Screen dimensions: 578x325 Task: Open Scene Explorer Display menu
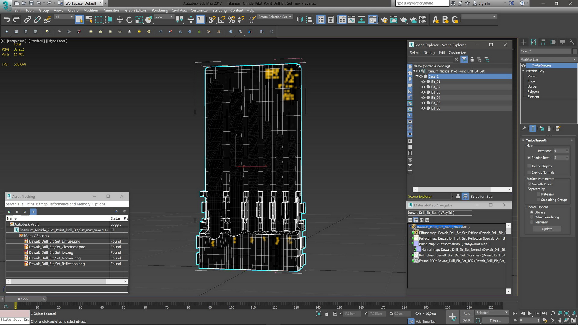429,53
